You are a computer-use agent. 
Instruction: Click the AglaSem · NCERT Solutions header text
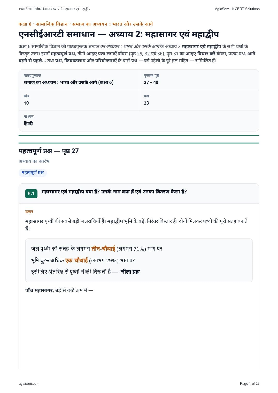tap(237, 9)
